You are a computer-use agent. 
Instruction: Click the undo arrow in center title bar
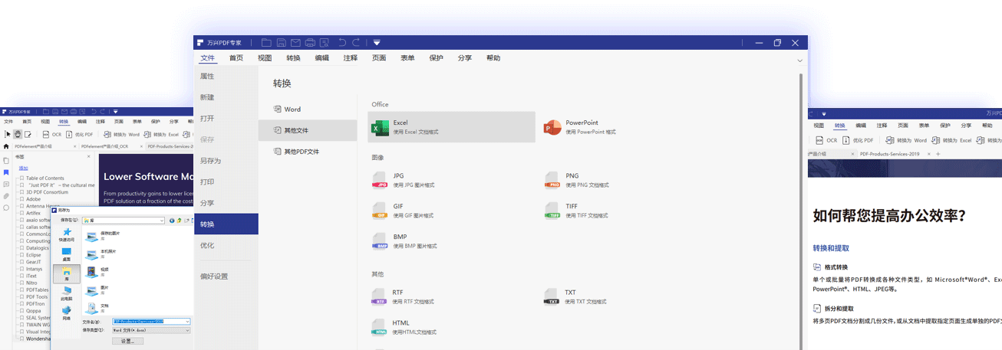343,43
